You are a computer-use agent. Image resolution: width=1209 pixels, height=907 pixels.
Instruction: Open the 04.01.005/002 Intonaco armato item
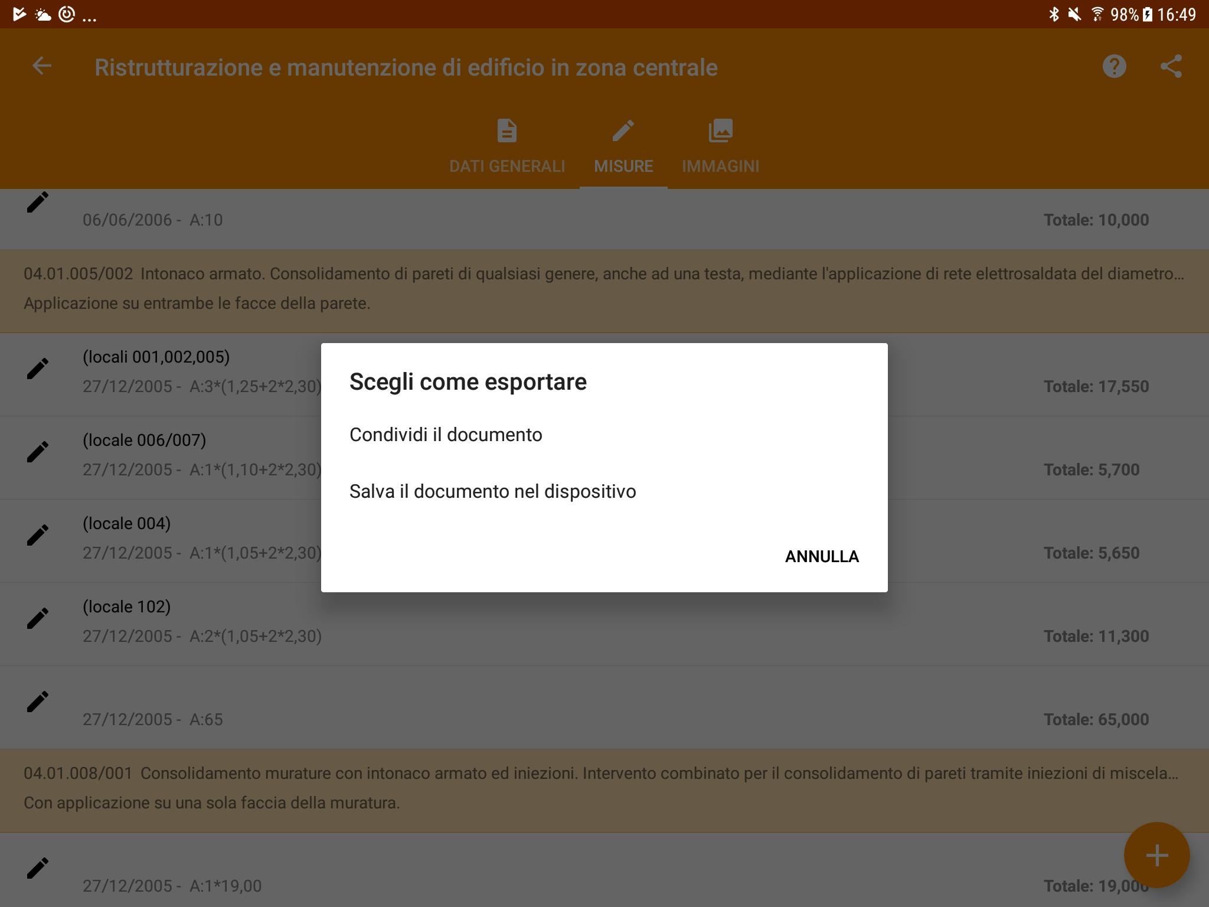[x=603, y=289]
